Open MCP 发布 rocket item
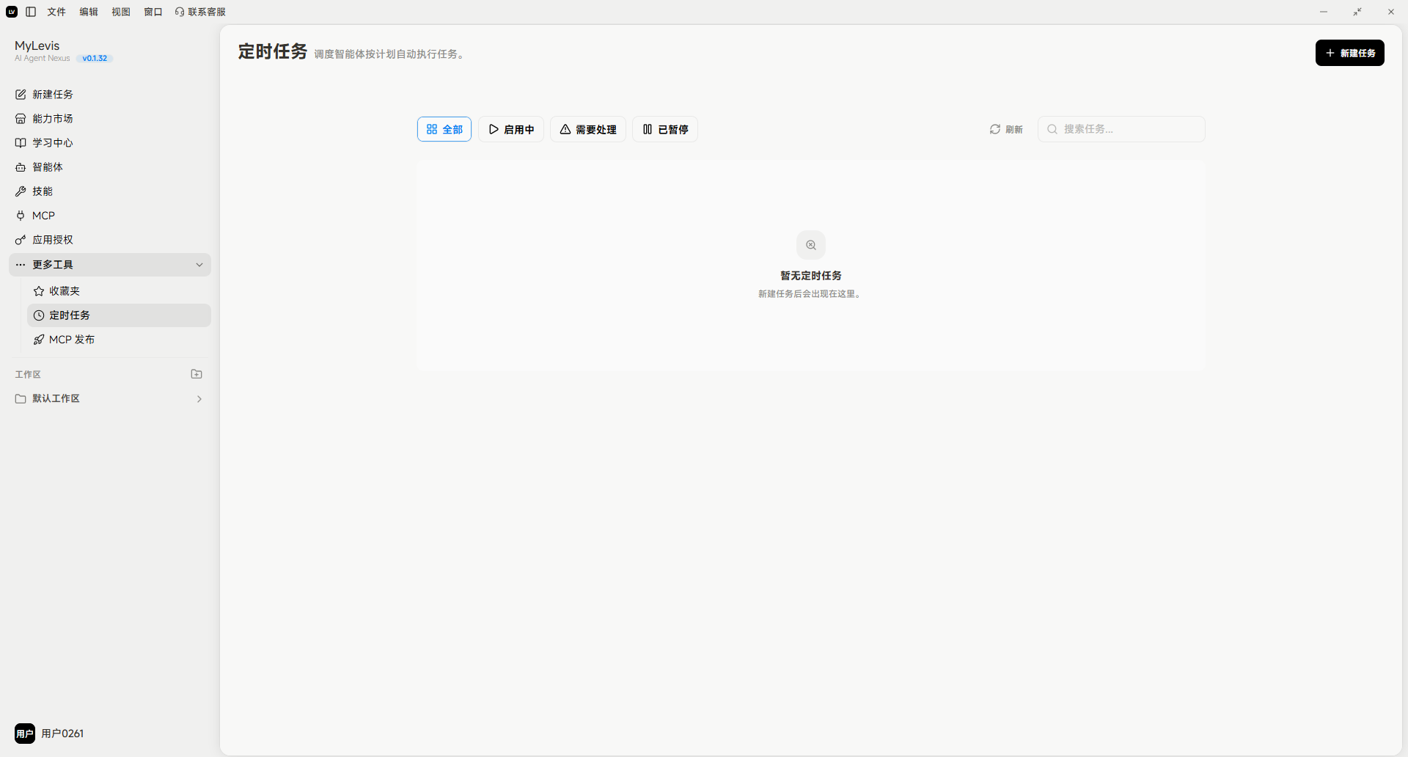 click(119, 339)
